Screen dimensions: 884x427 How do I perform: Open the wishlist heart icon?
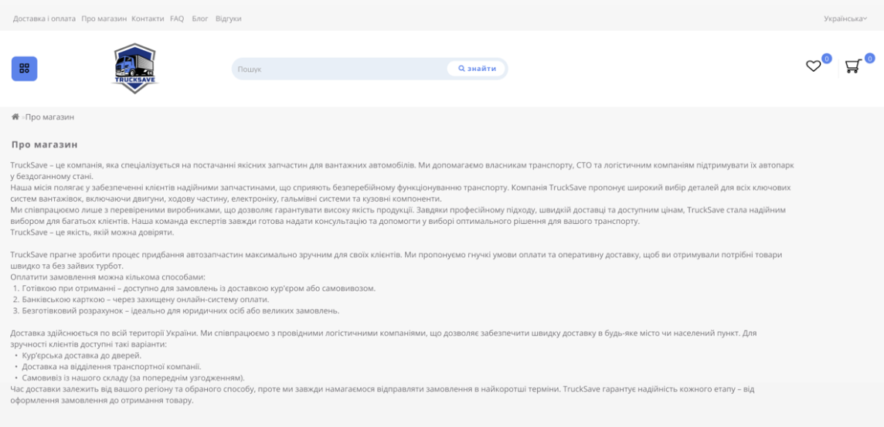click(813, 66)
